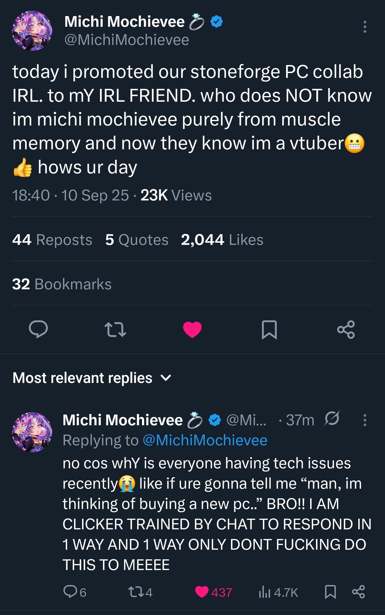
Task: Repost the main stoneforge post
Action: click(115, 329)
